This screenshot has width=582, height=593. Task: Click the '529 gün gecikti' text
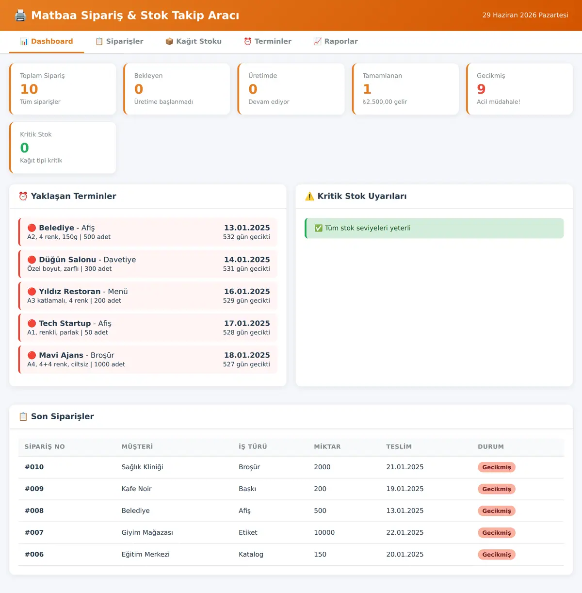246,301
